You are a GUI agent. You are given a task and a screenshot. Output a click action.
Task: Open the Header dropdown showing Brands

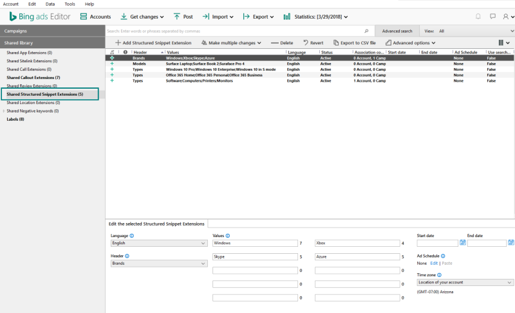point(158,264)
